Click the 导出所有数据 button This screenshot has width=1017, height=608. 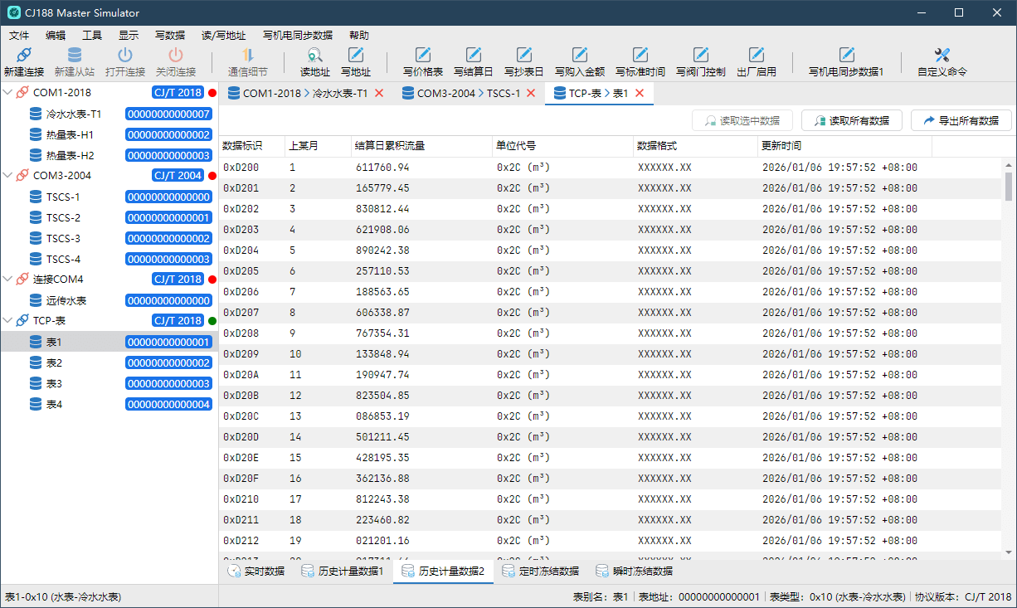(x=961, y=120)
